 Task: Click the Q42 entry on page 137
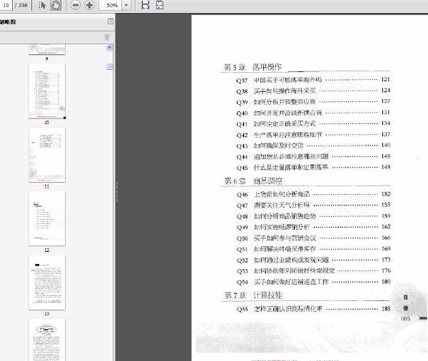click(313, 134)
